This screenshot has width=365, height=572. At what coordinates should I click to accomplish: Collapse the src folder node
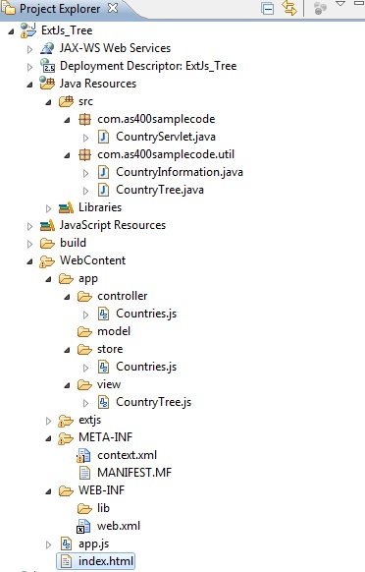tap(48, 102)
